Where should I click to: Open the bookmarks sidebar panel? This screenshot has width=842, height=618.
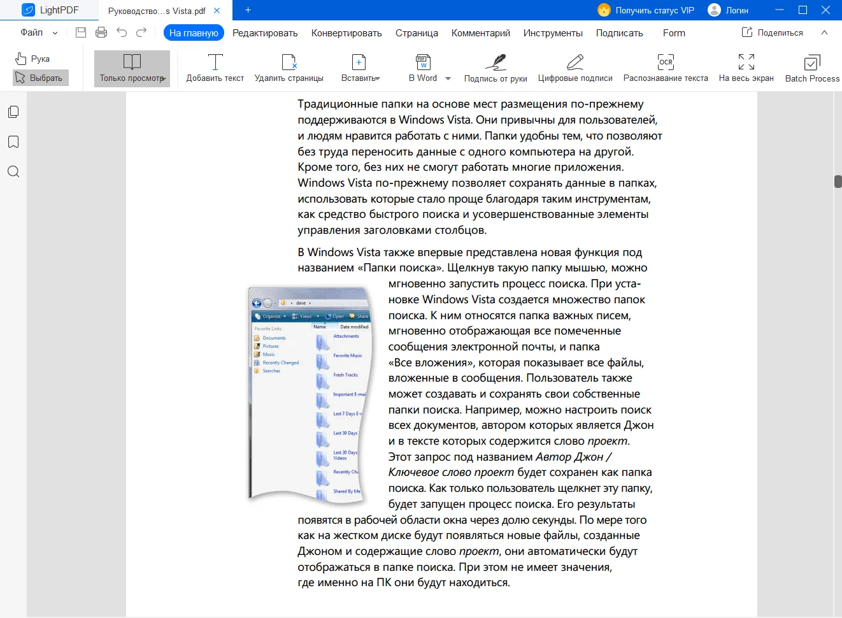pyautogui.click(x=13, y=141)
